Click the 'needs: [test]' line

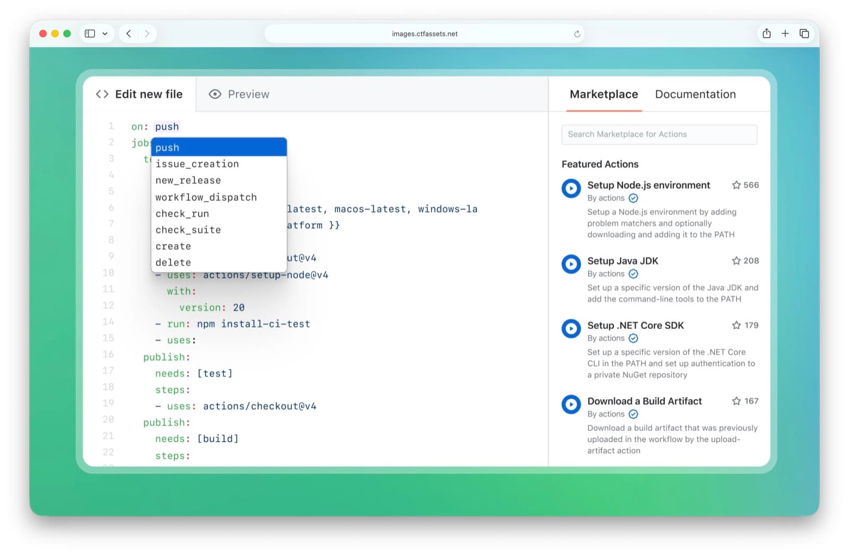coord(194,373)
